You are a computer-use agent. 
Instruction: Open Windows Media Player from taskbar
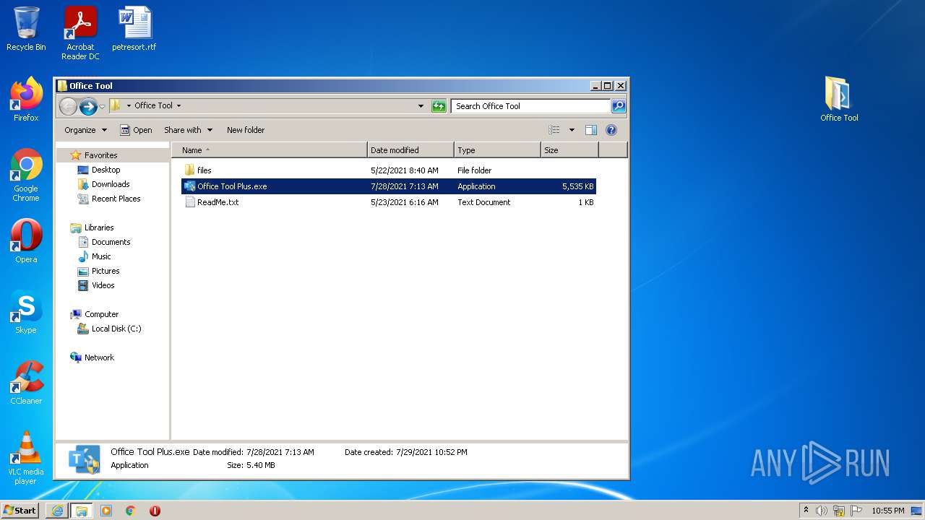(106, 511)
